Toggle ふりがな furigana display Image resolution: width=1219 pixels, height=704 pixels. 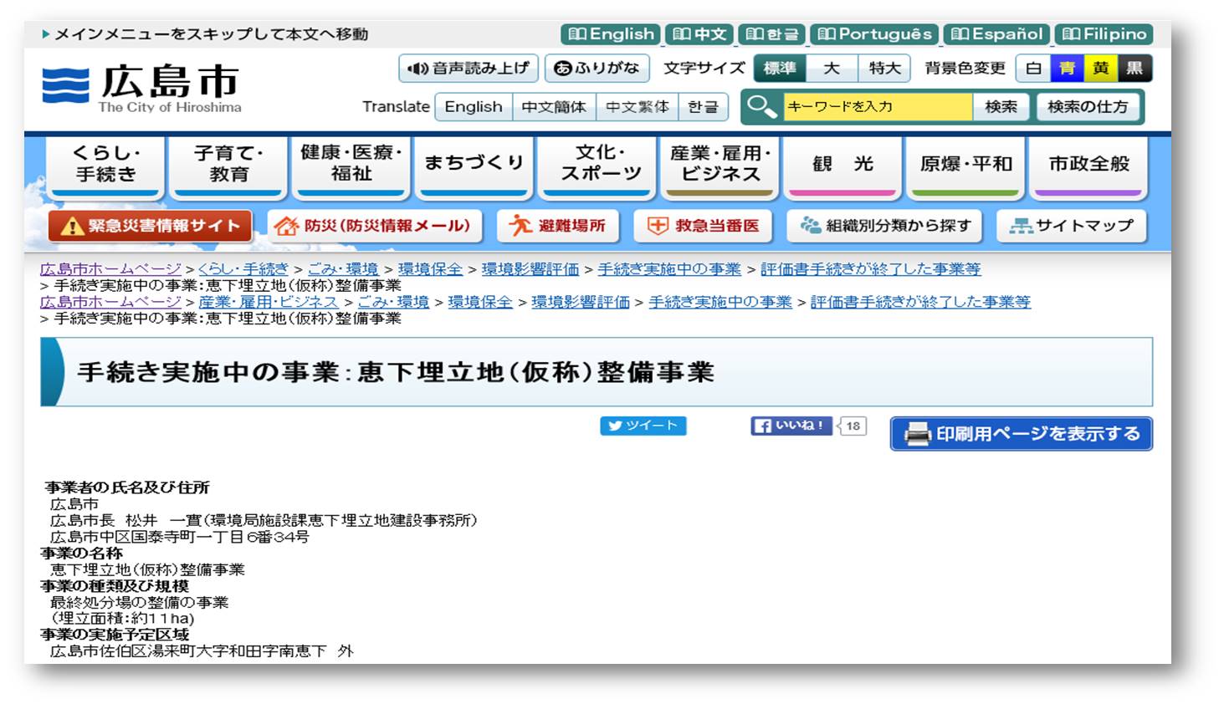[x=597, y=69]
